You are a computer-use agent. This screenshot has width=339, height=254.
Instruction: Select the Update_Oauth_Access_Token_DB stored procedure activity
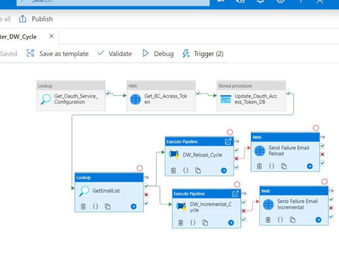[251, 96]
